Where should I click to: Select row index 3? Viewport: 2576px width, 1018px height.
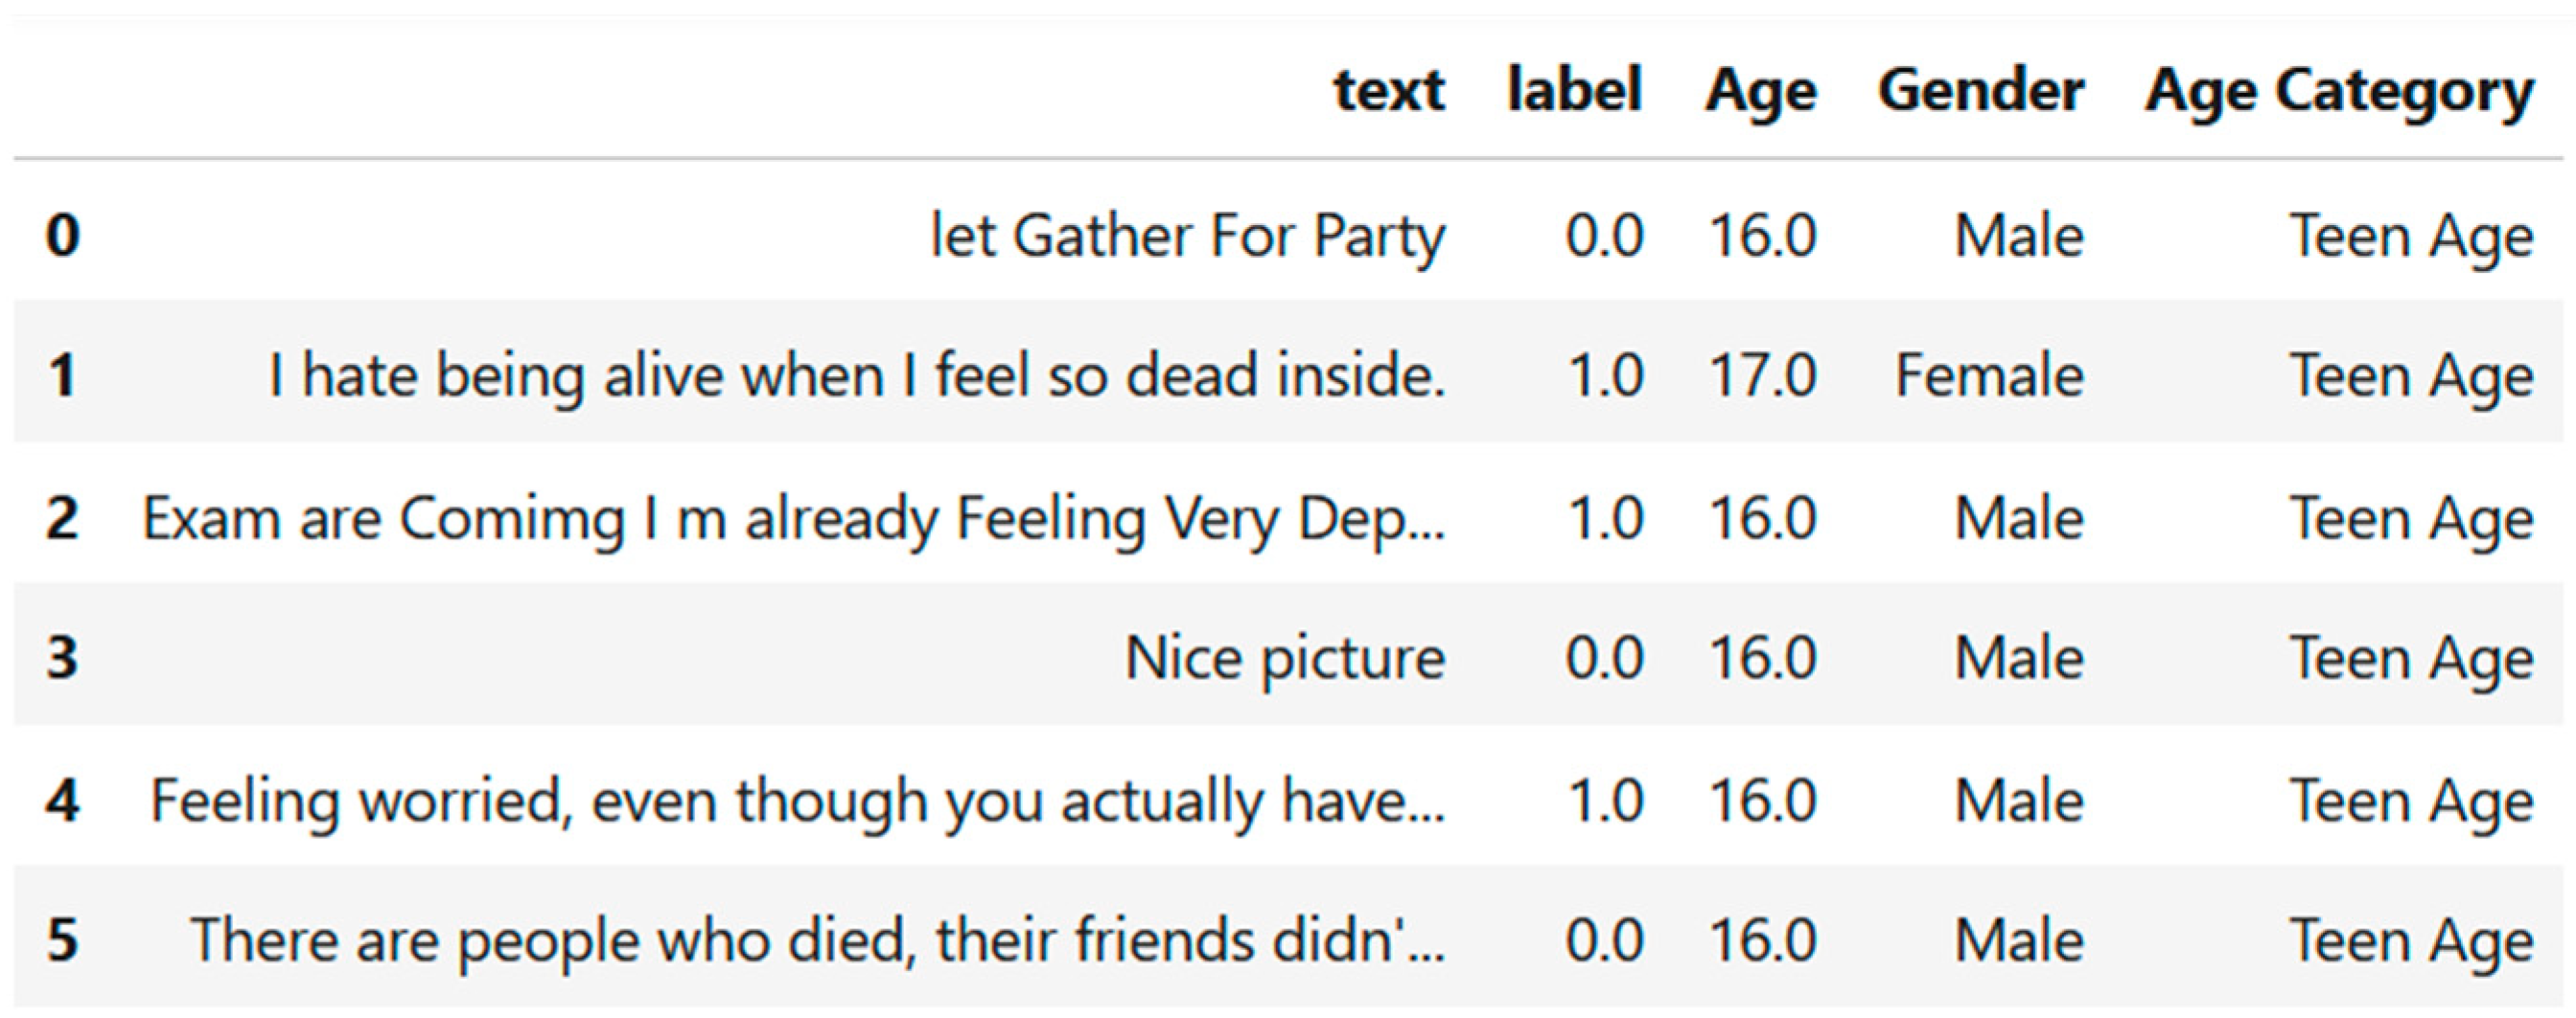[x=62, y=657]
